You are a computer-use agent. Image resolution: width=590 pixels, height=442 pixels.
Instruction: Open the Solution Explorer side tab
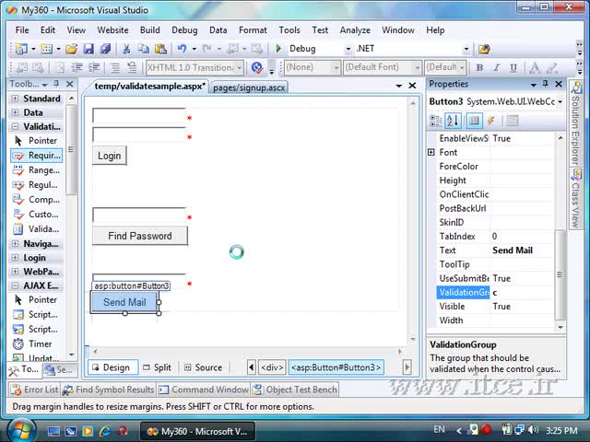[x=575, y=122]
